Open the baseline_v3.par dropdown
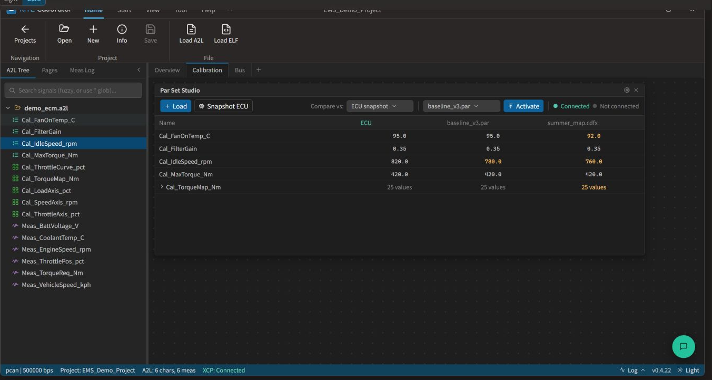Viewport: 712px width, 380px height. [462, 106]
